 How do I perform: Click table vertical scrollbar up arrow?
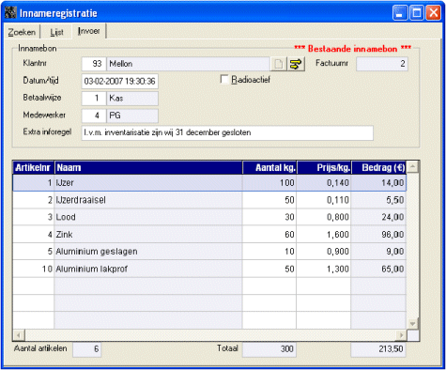click(x=413, y=166)
